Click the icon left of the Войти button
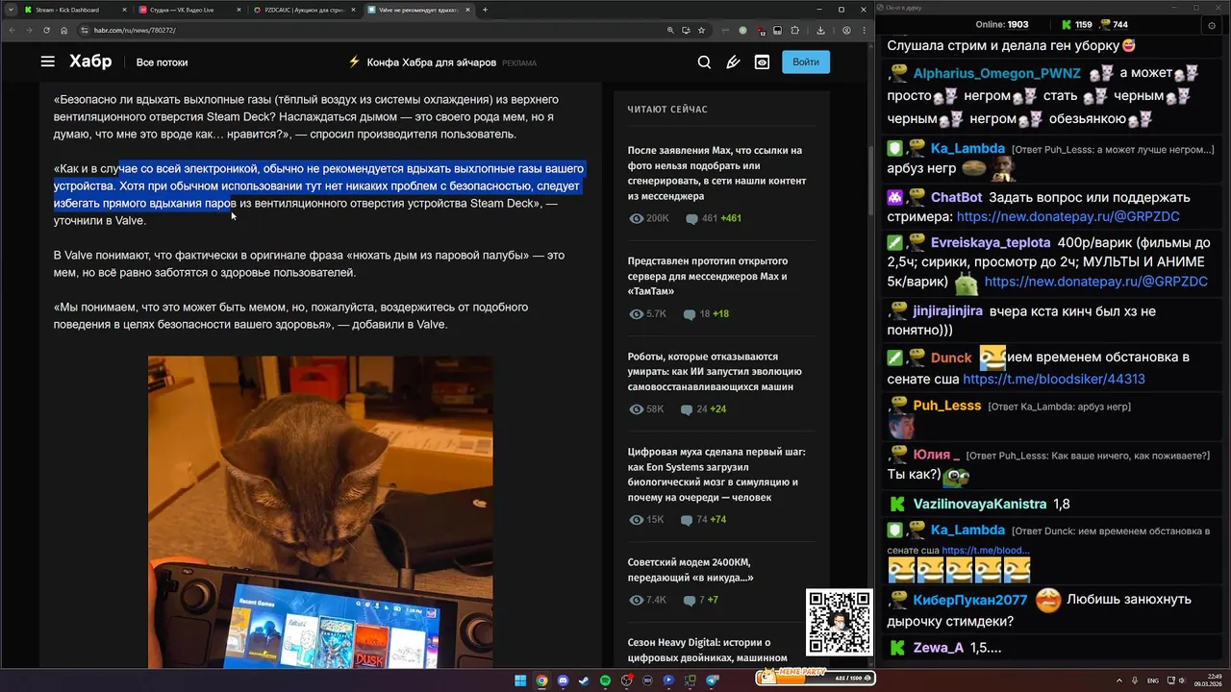Image resolution: width=1231 pixels, height=692 pixels. [762, 62]
